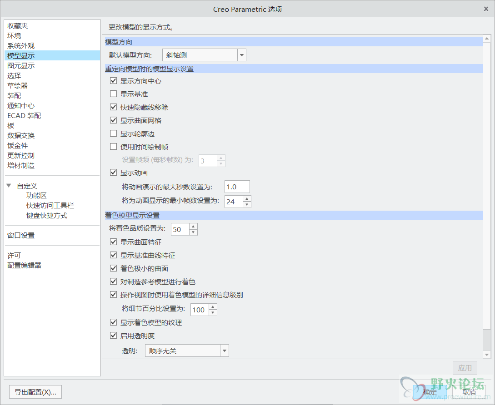Viewport: 495px width, 405px height.
Task: Toggle 显示方向中心 checkbox
Action: [113, 81]
